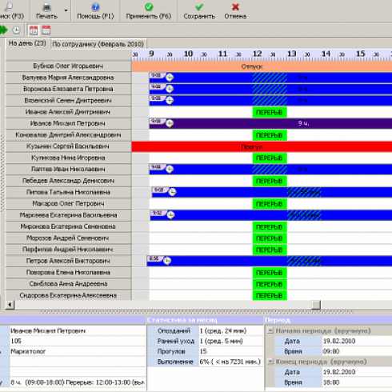This screenshot has height=392, width=392.
Task: Switch to tab На день (23)
Action: point(27,43)
